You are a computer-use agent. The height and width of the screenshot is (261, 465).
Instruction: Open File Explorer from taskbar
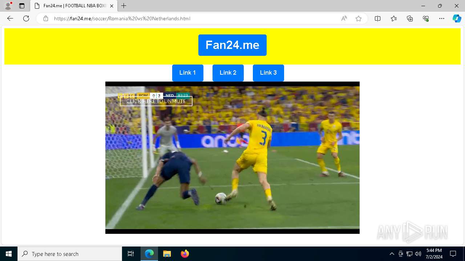pos(167,254)
